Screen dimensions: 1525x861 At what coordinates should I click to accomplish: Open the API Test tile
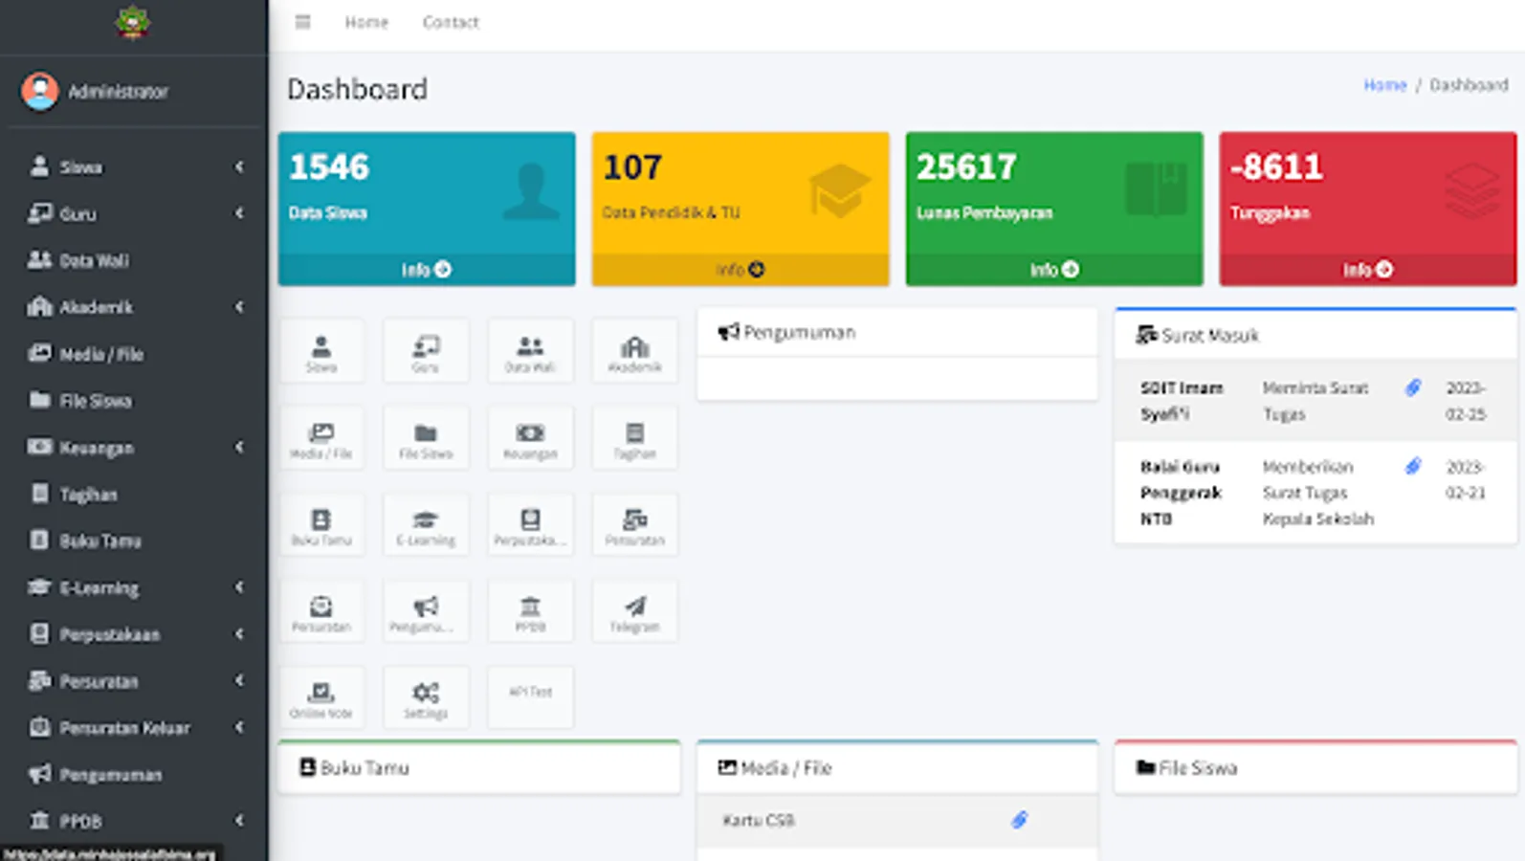click(x=530, y=697)
